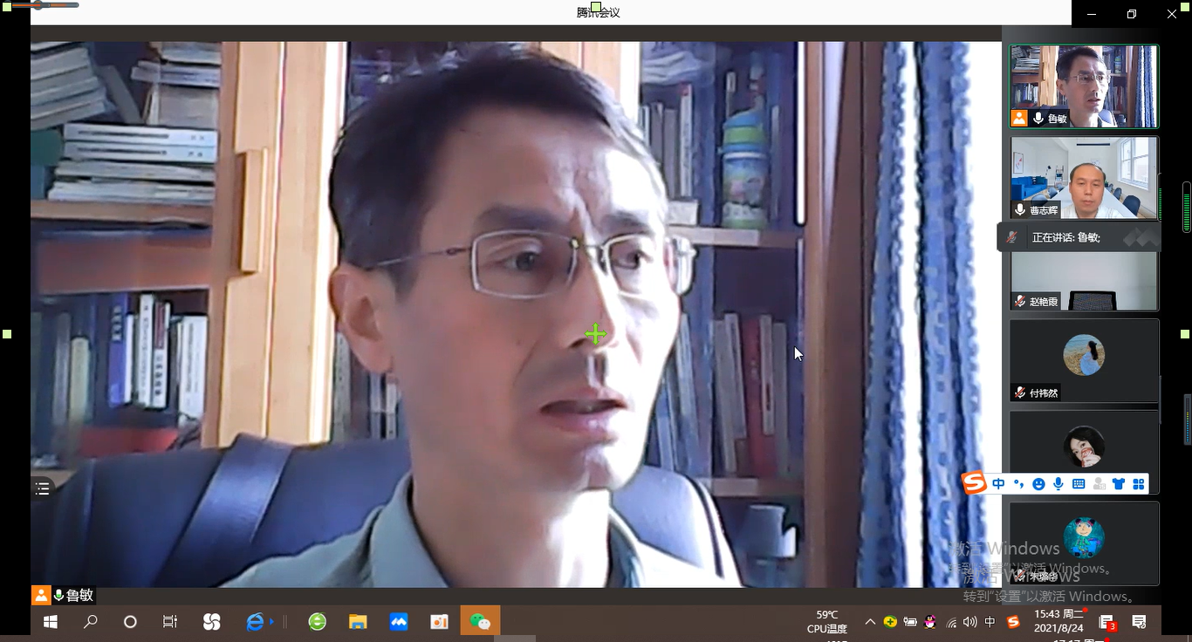Click the taskbar clock showing 15:43
This screenshot has height=642, width=1192.
1058,621
